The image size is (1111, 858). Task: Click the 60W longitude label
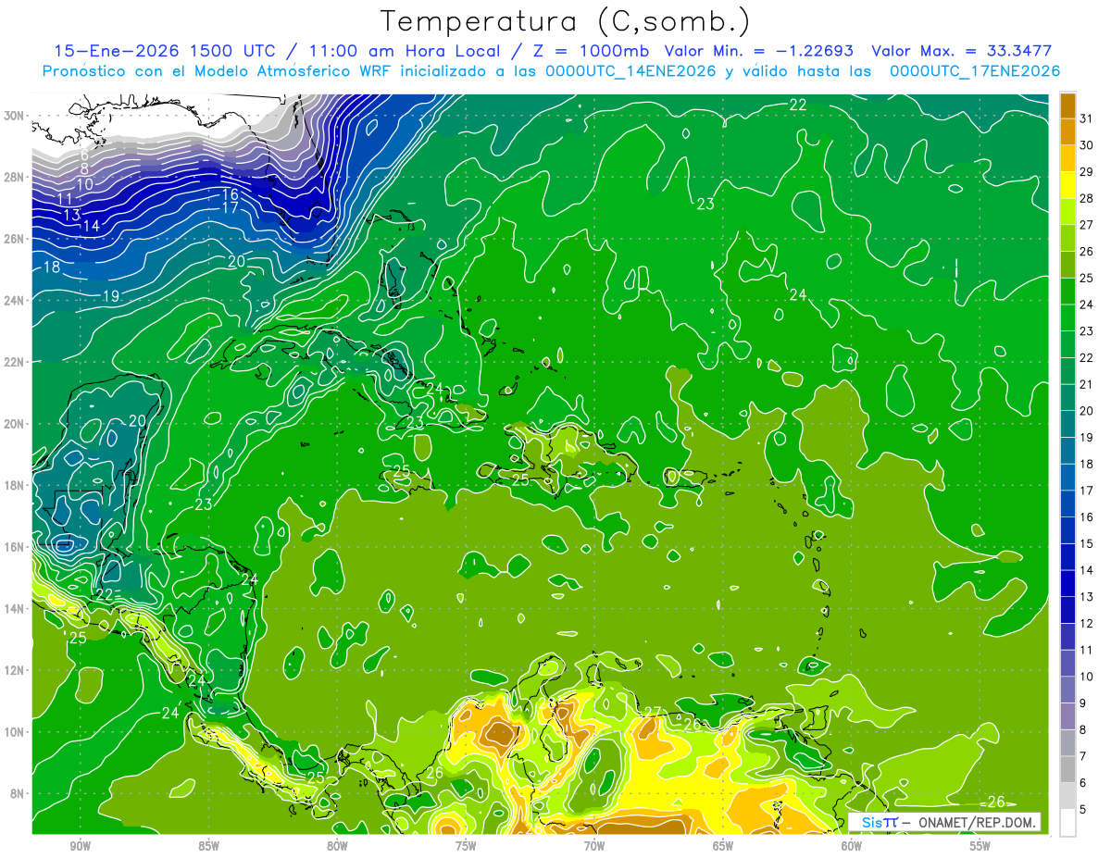(852, 846)
